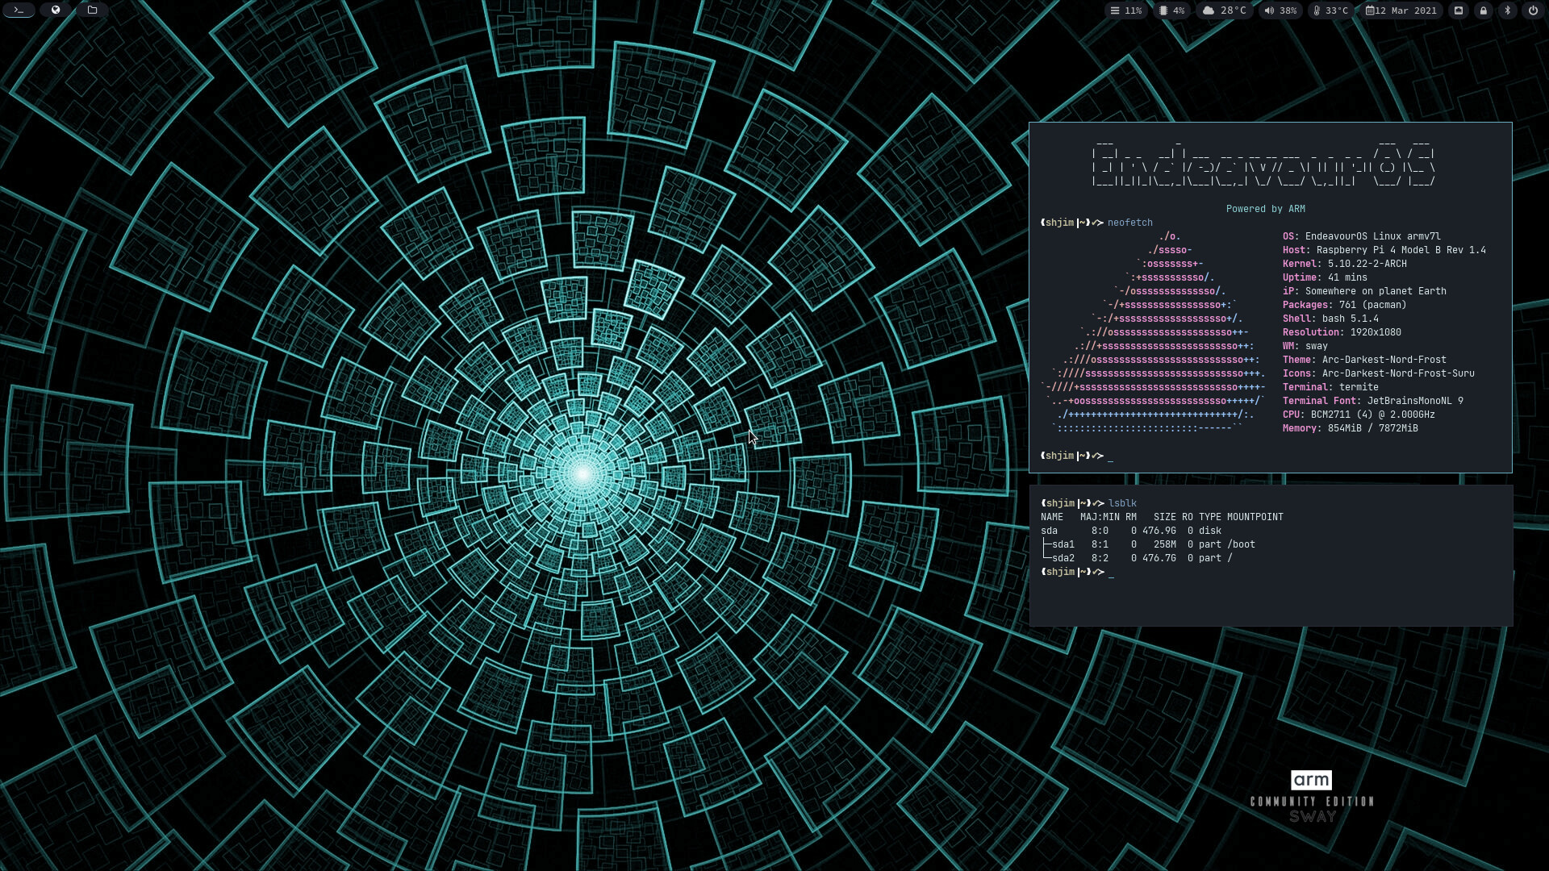
Task: Click the lock screen icon
Action: (x=1484, y=10)
